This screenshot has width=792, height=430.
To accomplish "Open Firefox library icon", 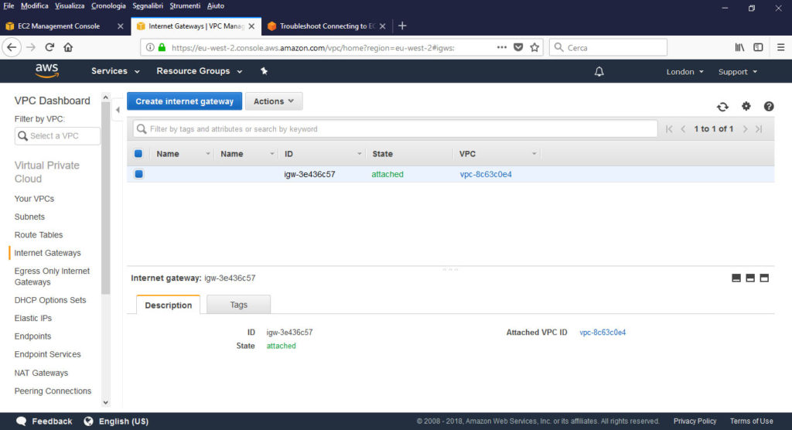I will pos(739,47).
